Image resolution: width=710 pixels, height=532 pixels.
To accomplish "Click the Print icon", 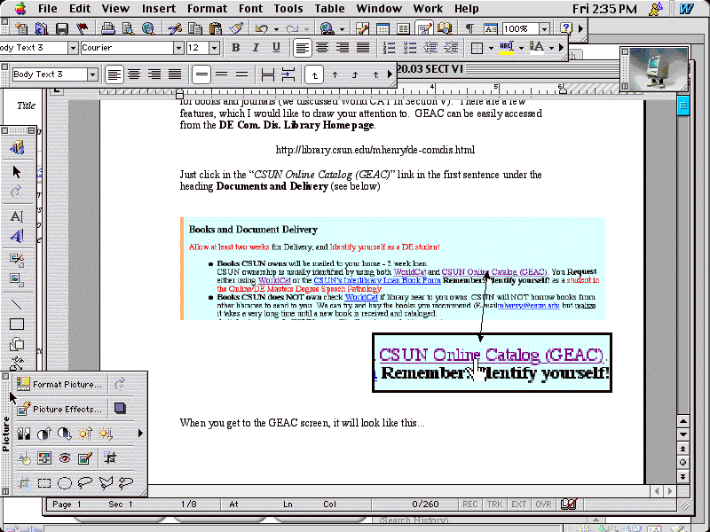I will click(107, 29).
